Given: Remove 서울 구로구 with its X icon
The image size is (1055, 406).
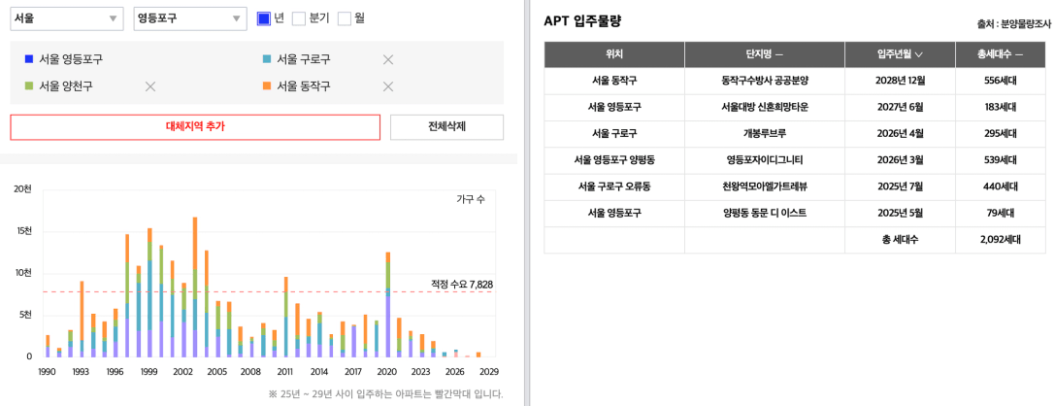Looking at the screenshot, I should (387, 59).
